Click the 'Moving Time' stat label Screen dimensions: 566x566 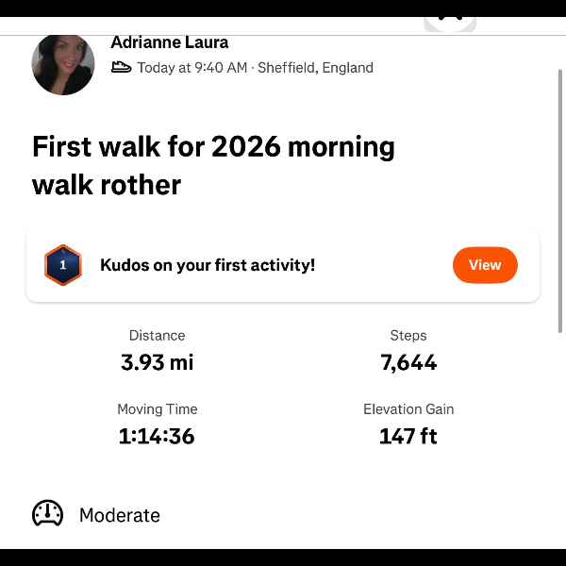coord(157,409)
